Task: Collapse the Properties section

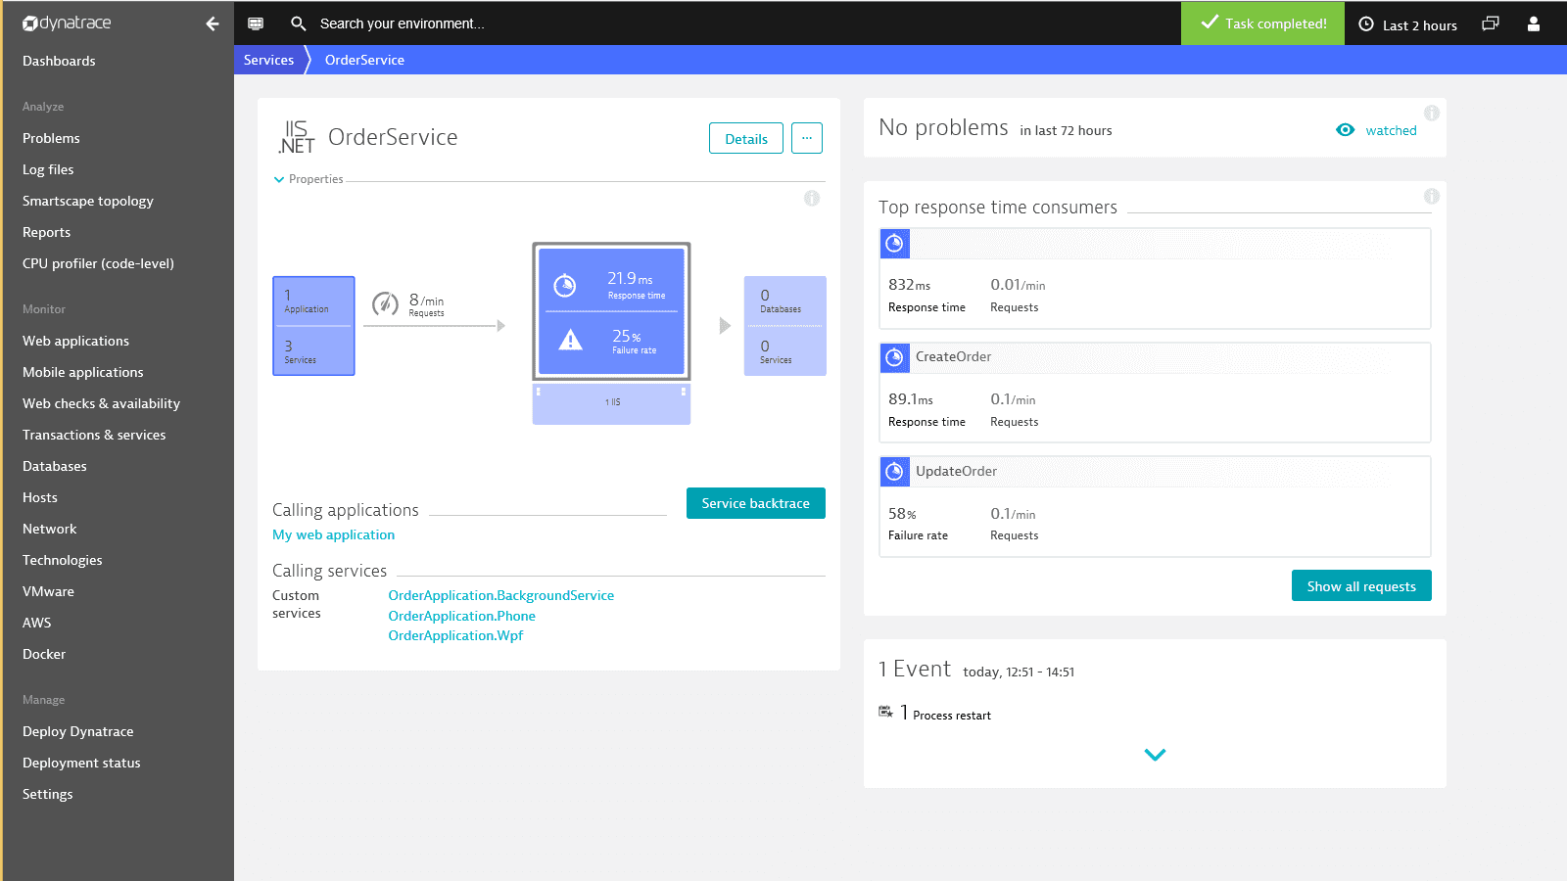Action: tap(308, 179)
